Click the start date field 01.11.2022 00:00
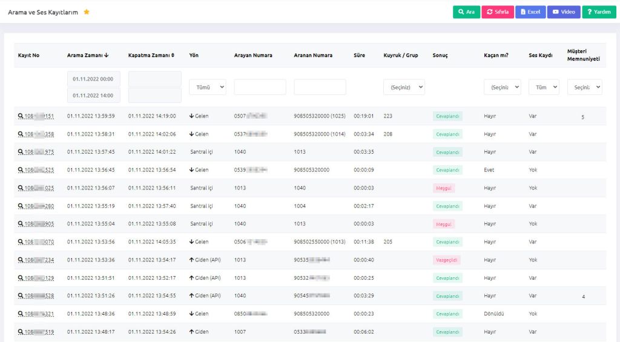The width and height of the screenshot is (620, 342). coord(93,79)
